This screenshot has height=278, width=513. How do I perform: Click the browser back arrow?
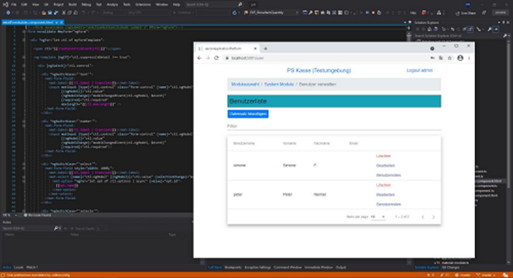(200, 58)
